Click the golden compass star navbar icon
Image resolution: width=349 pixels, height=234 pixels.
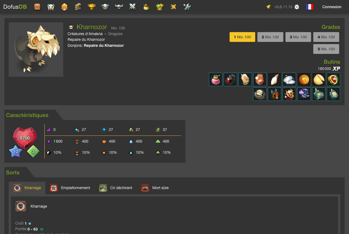tap(174, 7)
